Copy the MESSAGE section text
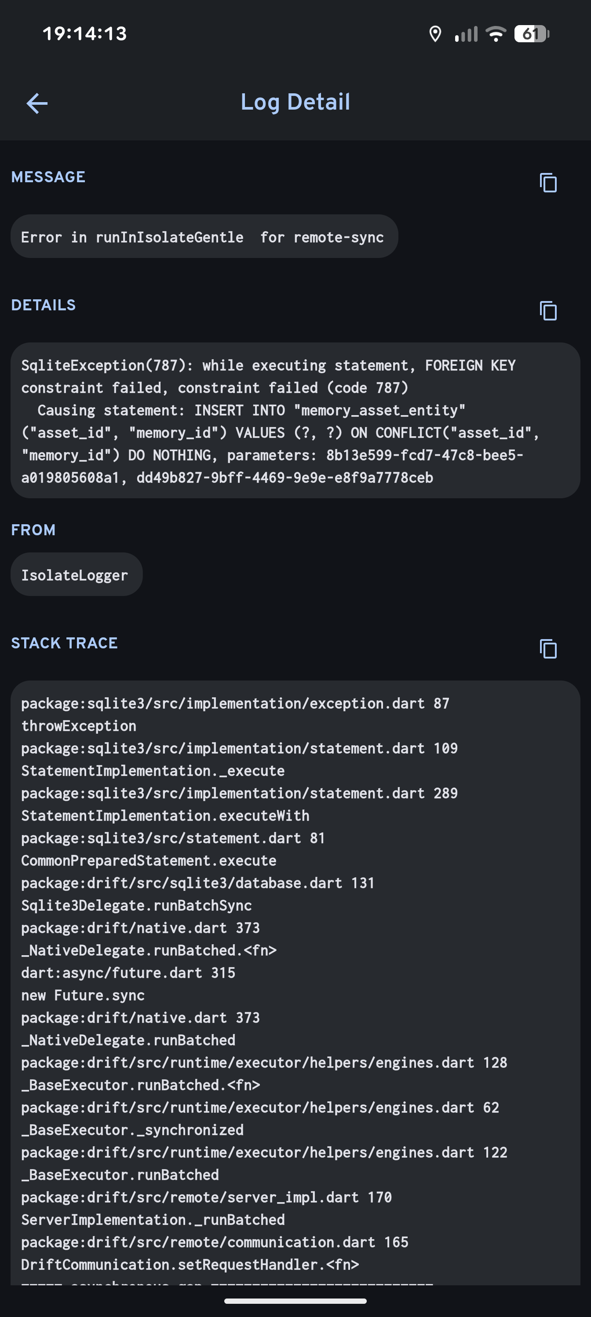This screenshot has height=1317, width=591. pyautogui.click(x=547, y=183)
